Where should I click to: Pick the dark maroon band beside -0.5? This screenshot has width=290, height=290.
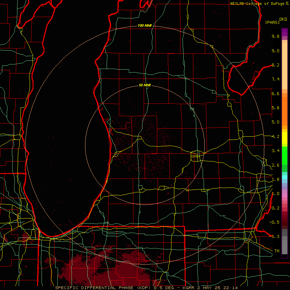coord(285,222)
